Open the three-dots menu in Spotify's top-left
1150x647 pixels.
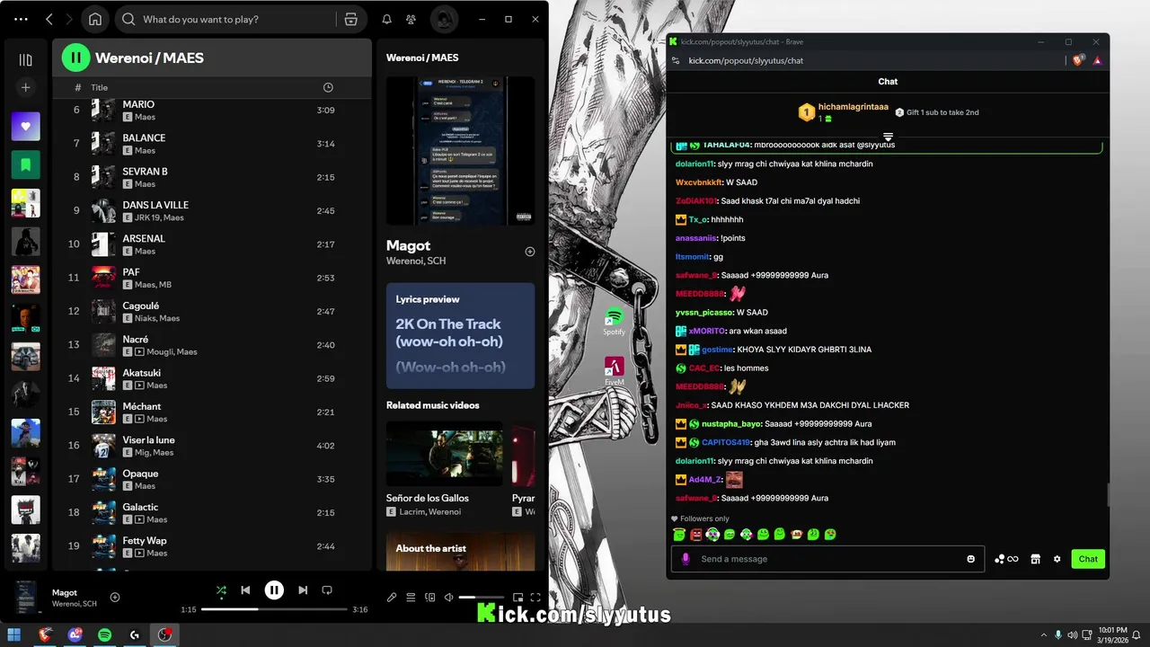pyautogui.click(x=22, y=19)
